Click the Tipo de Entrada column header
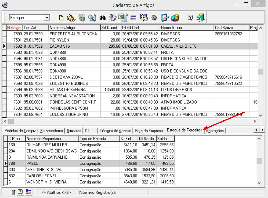The height and width of the screenshot is (198, 268). (99, 139)
